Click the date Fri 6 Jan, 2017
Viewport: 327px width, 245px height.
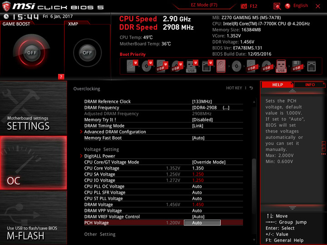[x=58, y=16]
